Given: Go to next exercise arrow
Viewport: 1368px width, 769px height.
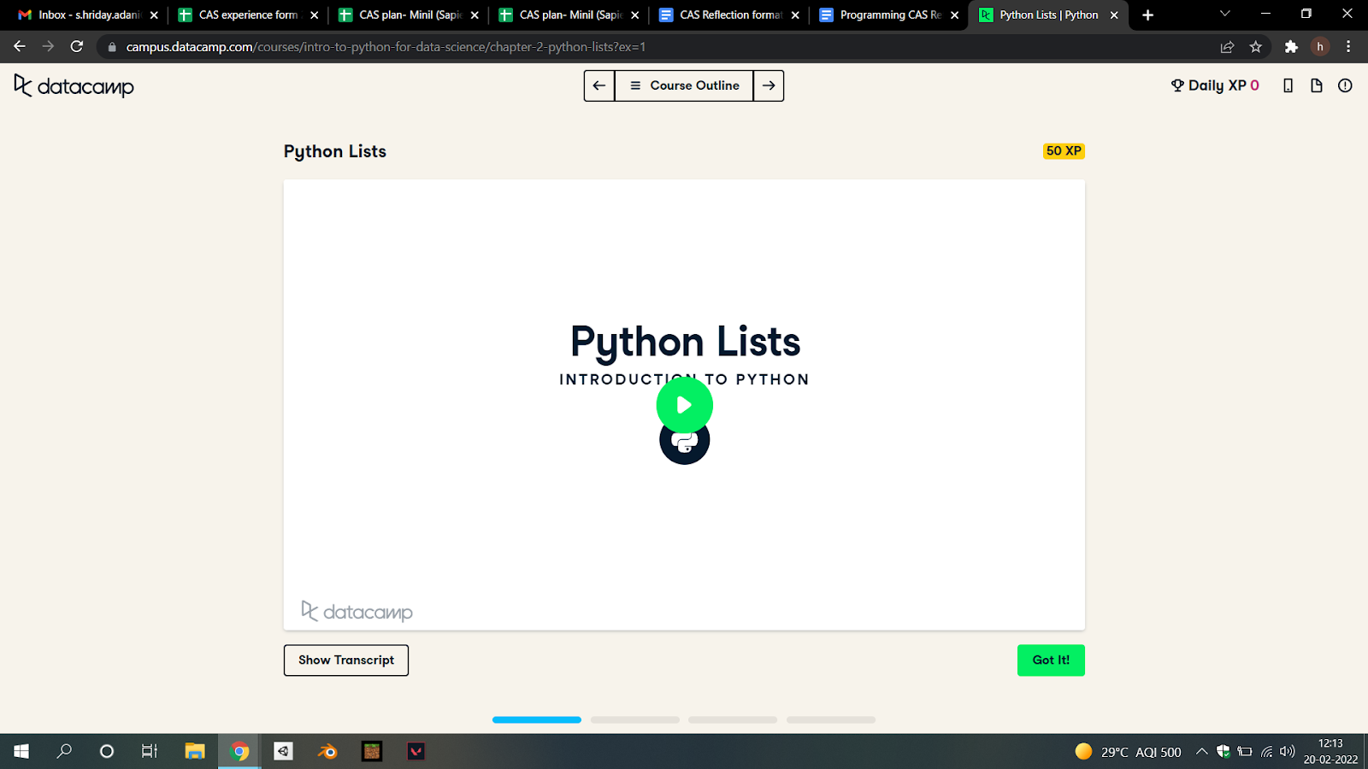Looking at the screenshot, I should pos(769,85).
